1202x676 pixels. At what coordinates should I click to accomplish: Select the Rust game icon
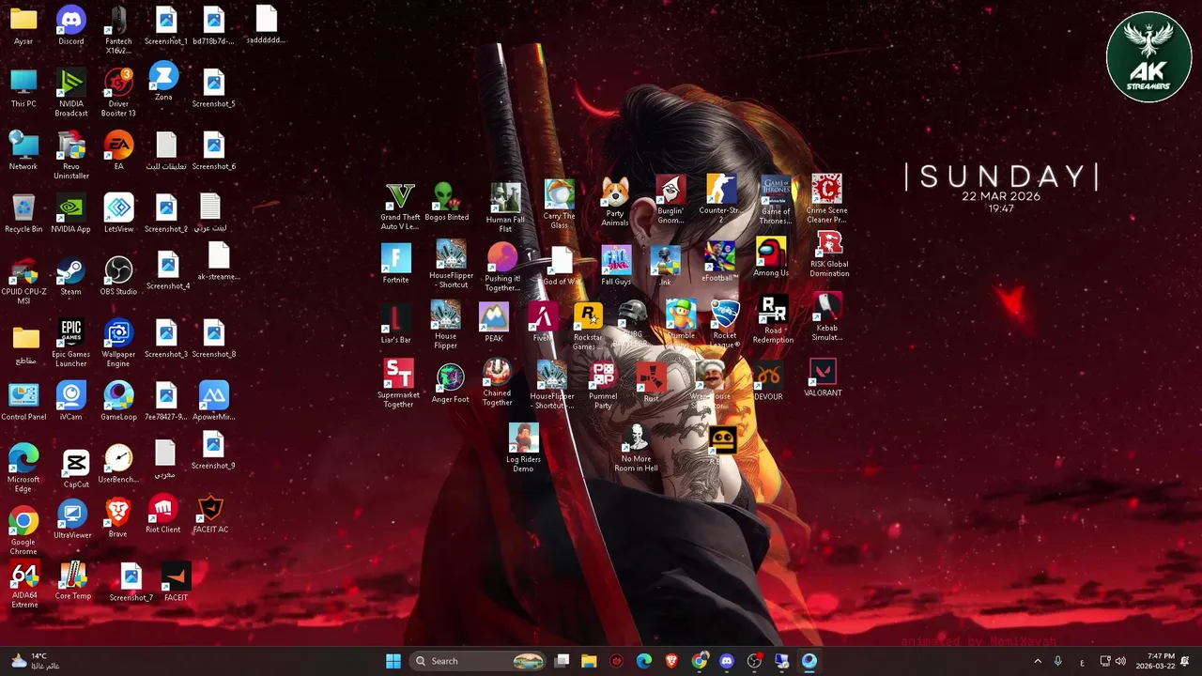coord(651,384)
